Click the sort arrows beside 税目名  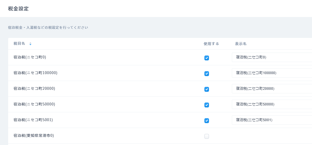30,44
